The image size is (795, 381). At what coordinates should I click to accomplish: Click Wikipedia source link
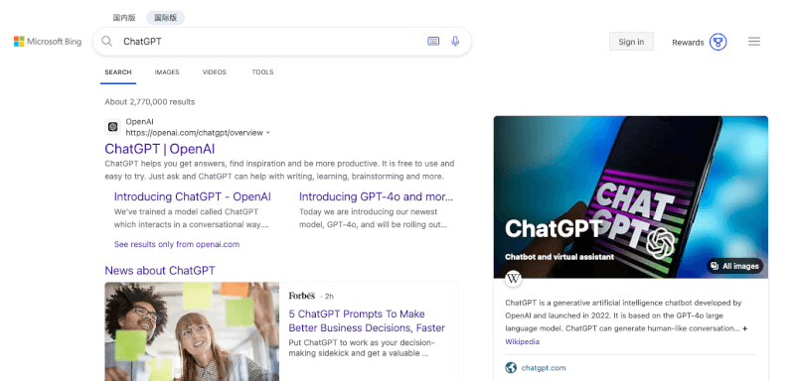coord(523,342)
